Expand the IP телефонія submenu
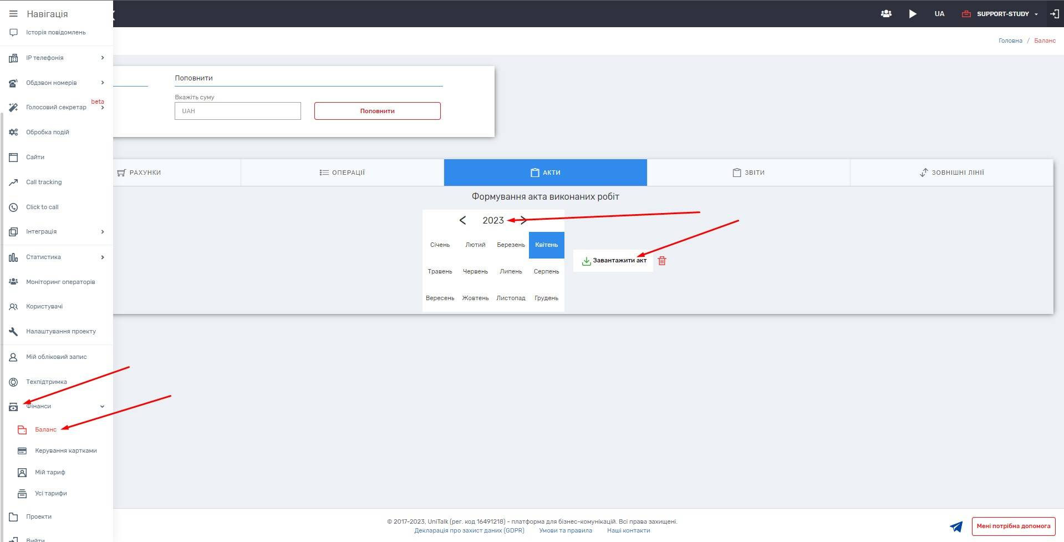1064x542 pixels. pyautogui.click(x=103, y=58)
